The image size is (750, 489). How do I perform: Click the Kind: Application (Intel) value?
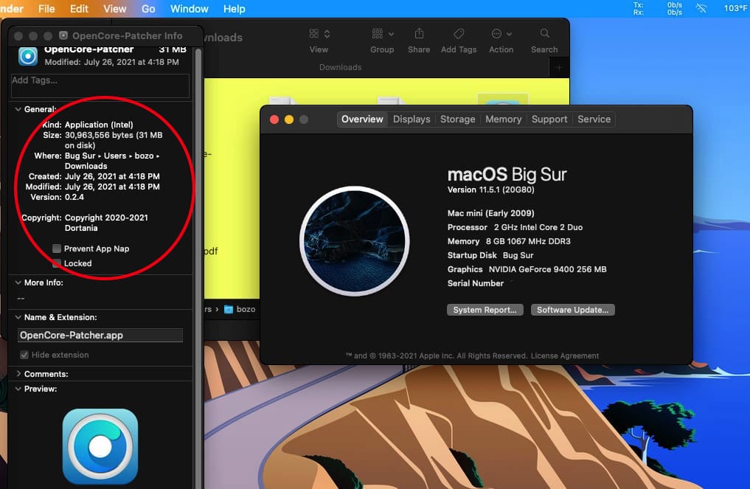pos(99,125)
